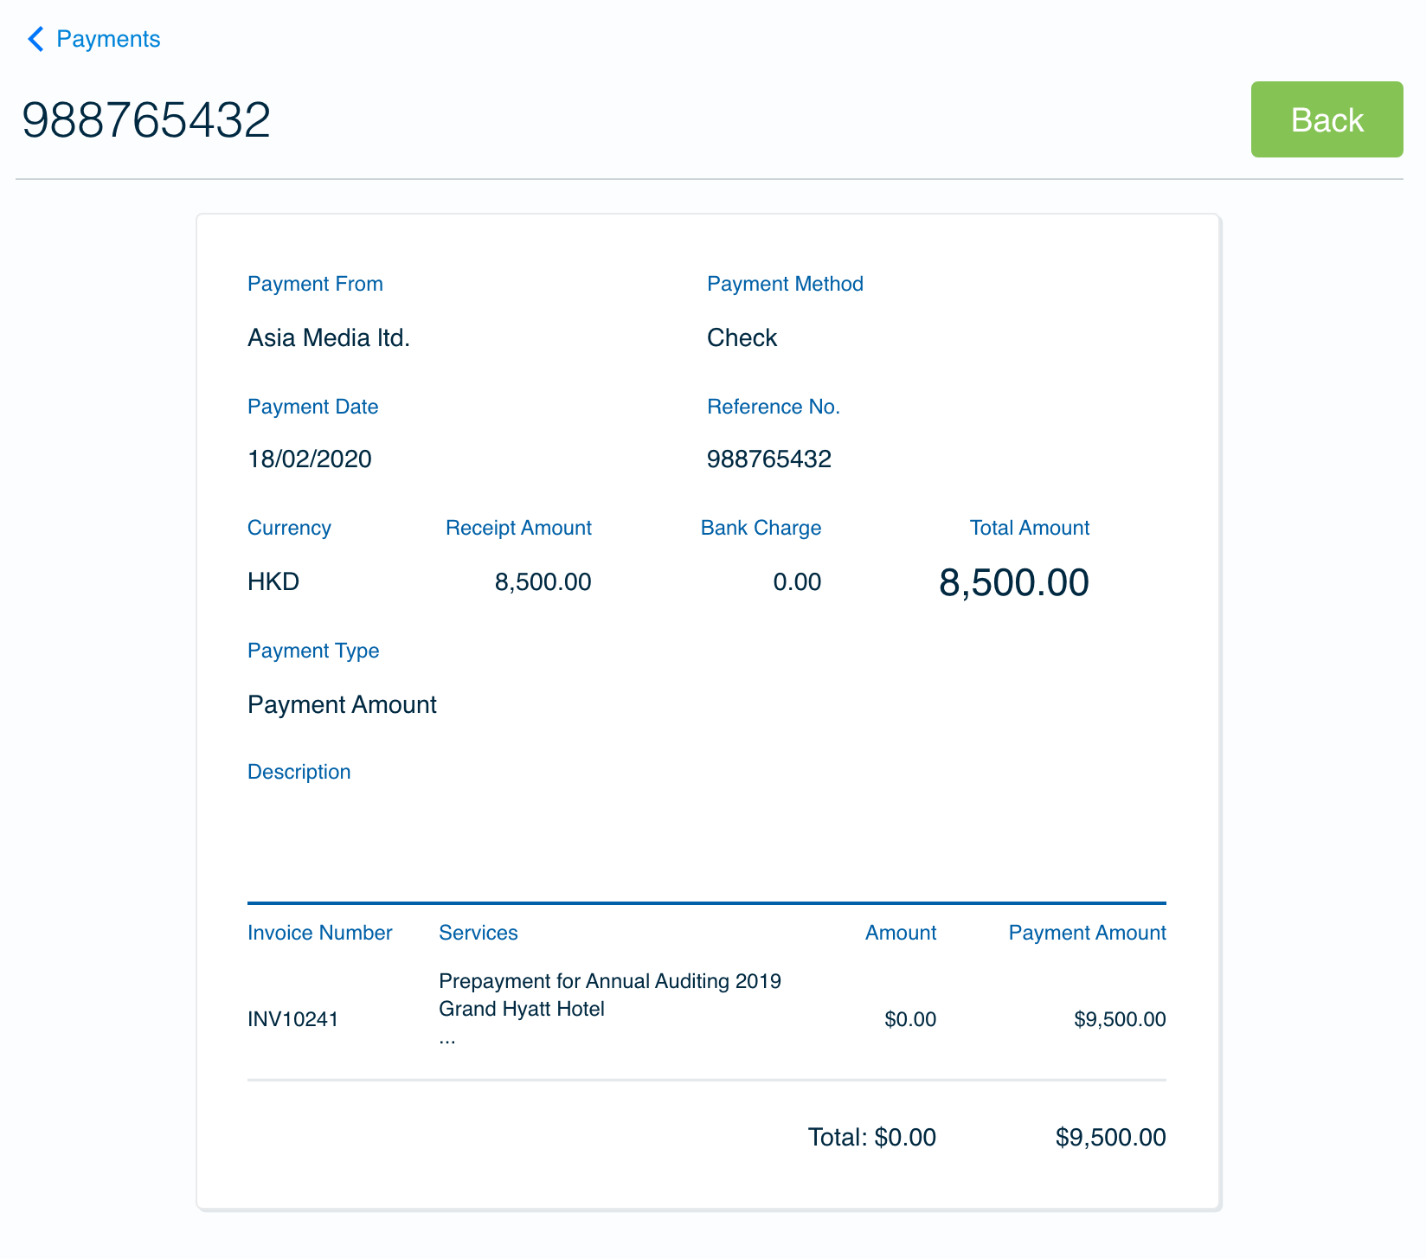1426x1258 pixels.
Task: Select the date 18/02/2020
Action: (310, 459)
